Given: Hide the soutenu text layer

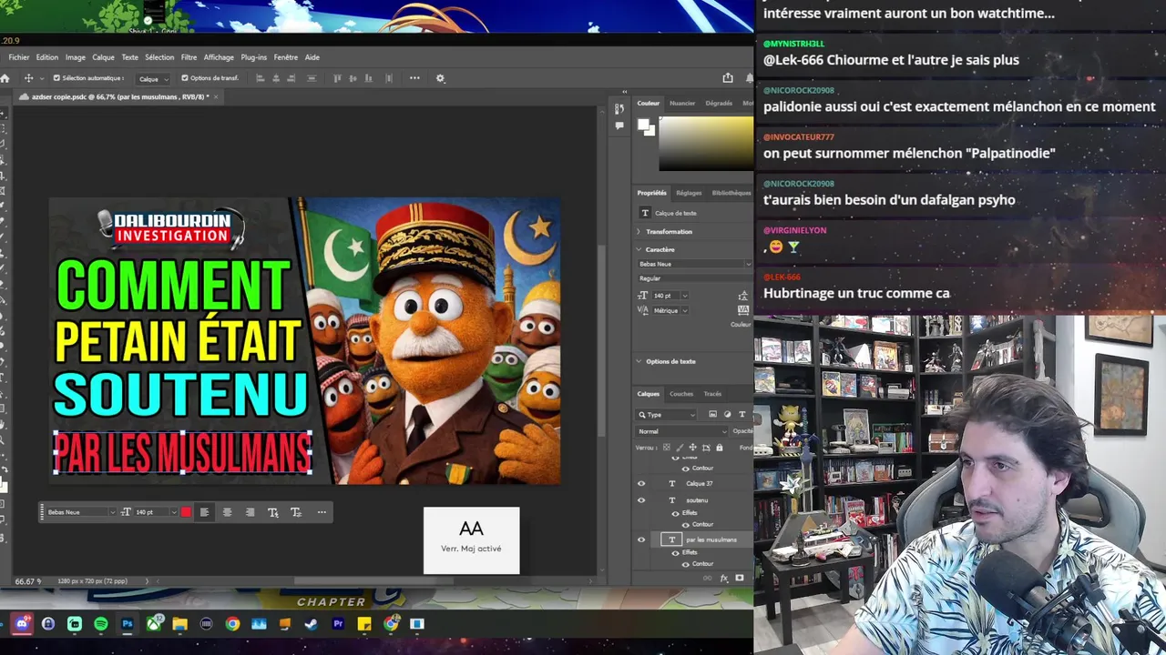Looking at the screenshot, I should 641,500.
